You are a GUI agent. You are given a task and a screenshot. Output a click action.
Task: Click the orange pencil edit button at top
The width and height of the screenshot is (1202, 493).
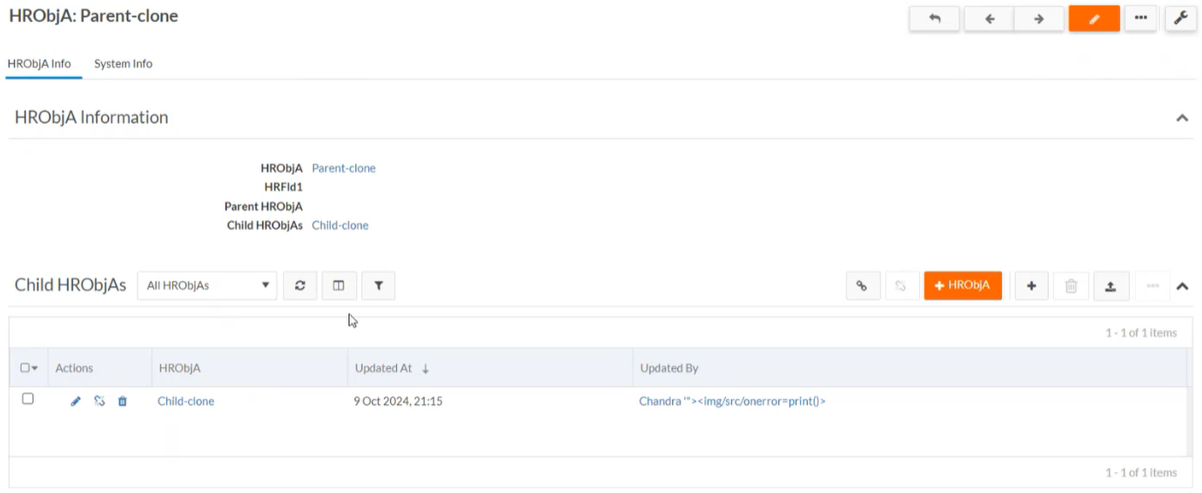coord(1093,18)
